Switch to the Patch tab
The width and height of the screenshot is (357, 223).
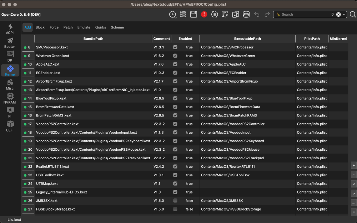tap(68, 27)
